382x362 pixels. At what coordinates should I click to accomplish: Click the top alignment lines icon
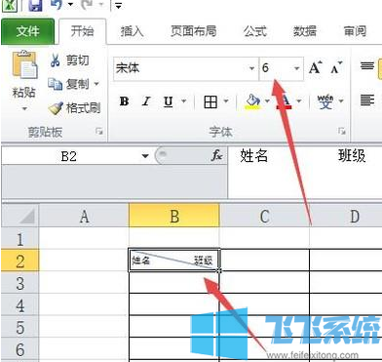pyautogui.click(x=367, y=66)
